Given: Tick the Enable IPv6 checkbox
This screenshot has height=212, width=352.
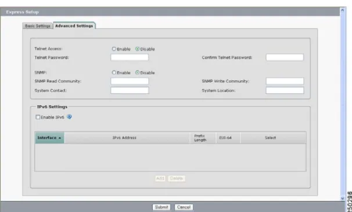Looking at the screenshot, I should [x=38, y=117].
